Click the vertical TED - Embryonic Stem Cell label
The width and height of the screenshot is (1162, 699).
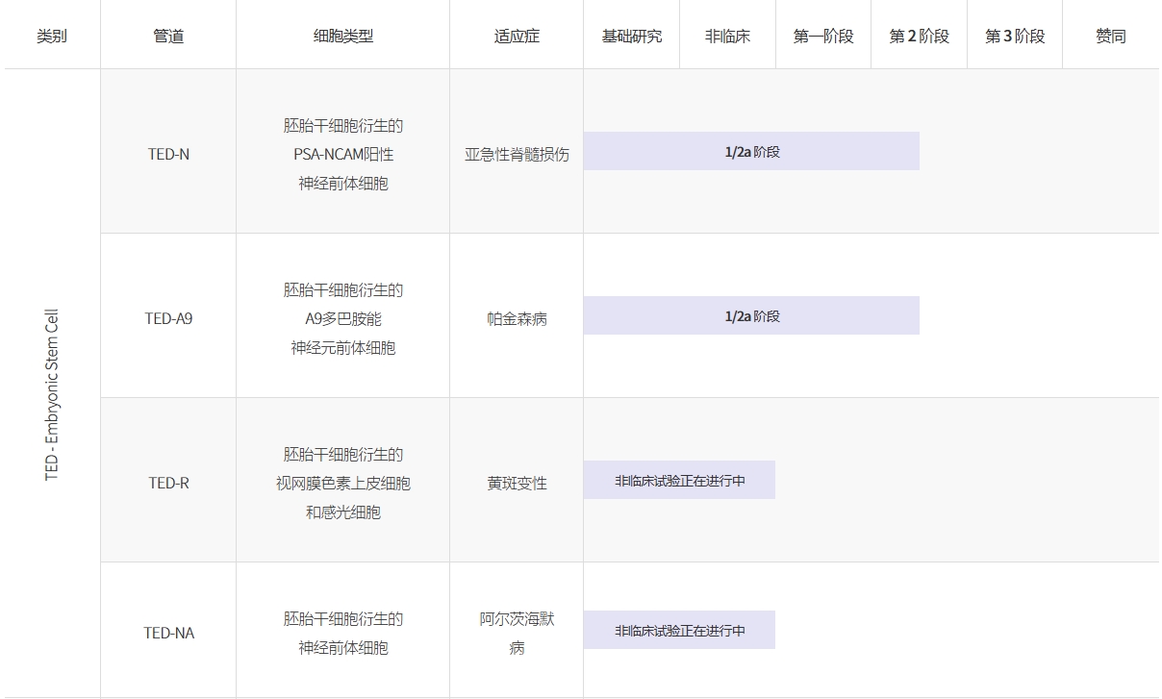(x=52, y=394)
